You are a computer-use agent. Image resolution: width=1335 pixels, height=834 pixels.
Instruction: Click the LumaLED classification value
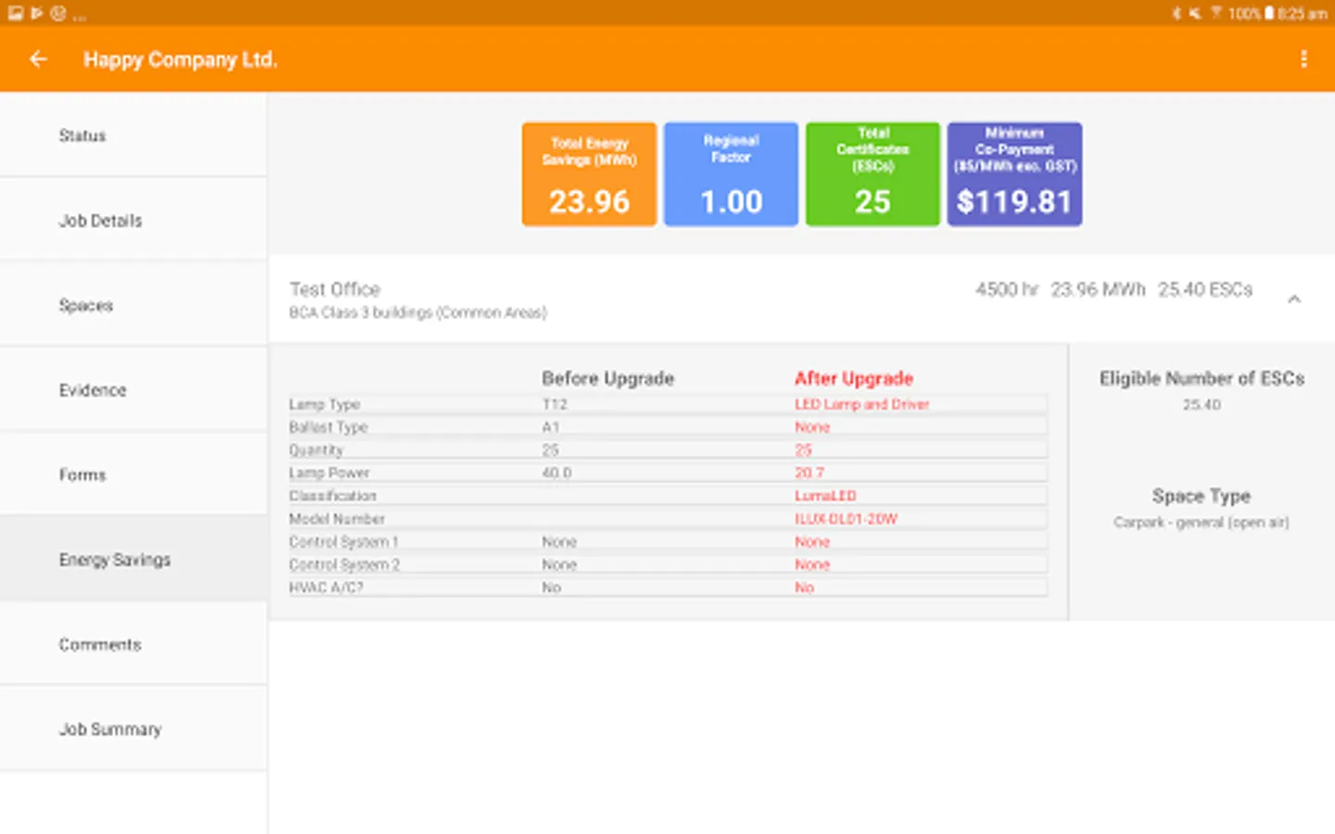click(x=825, y=496)
